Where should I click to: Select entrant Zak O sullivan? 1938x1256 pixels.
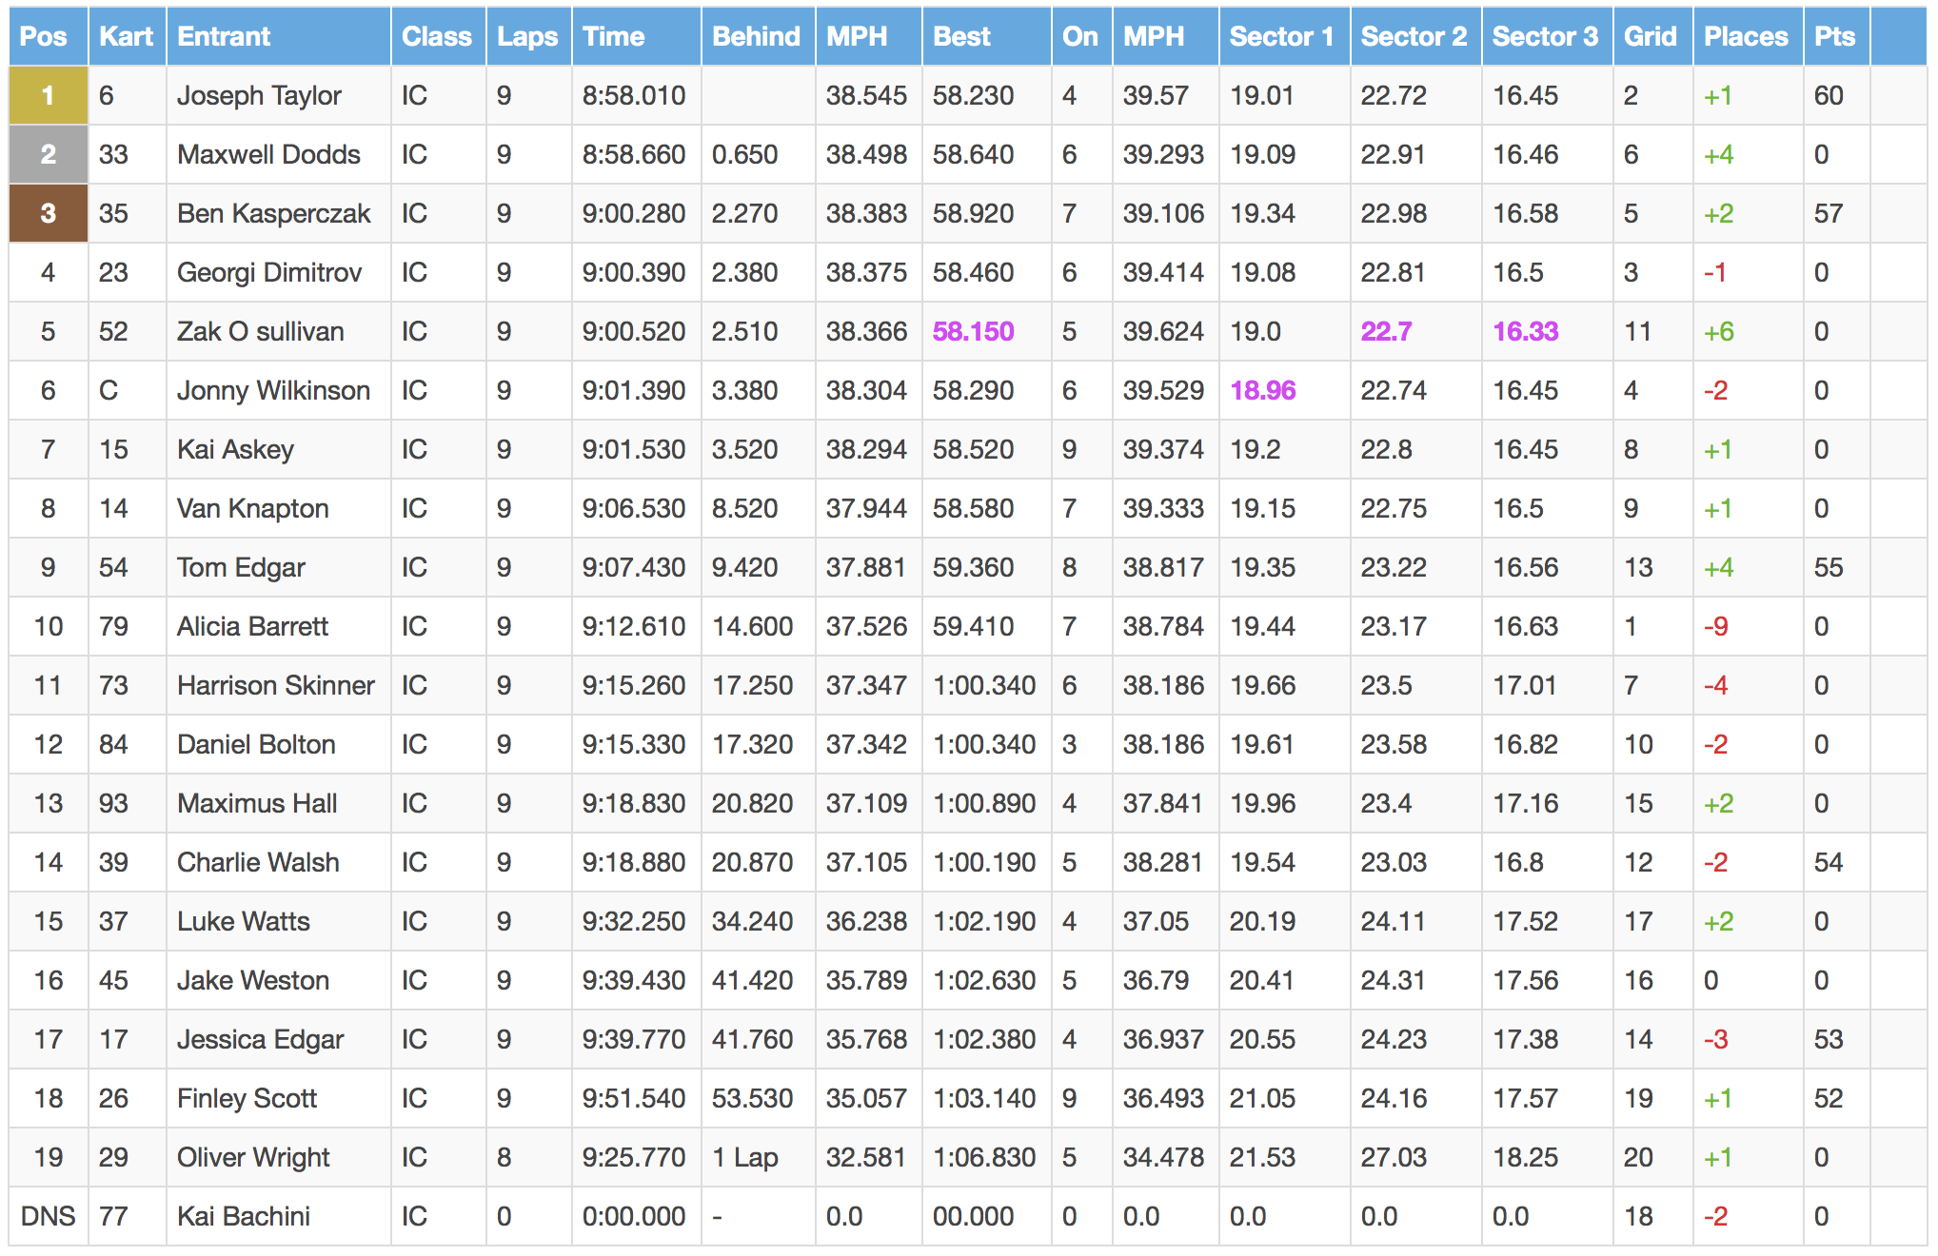pos(261,331)
